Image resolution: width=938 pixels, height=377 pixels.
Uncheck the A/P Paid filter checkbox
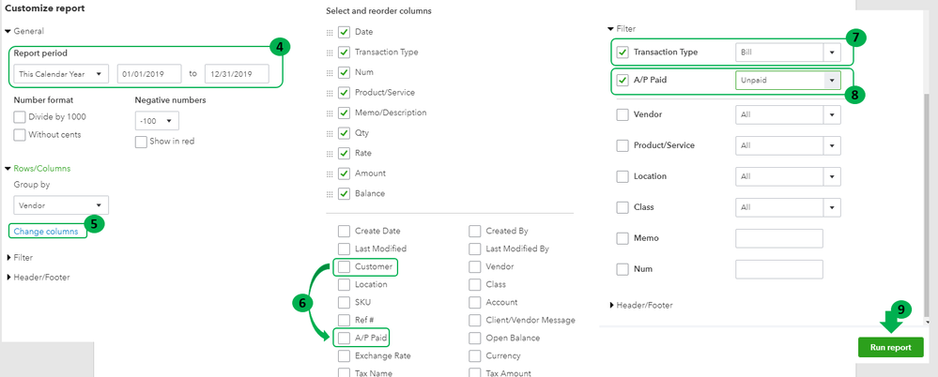623,82
